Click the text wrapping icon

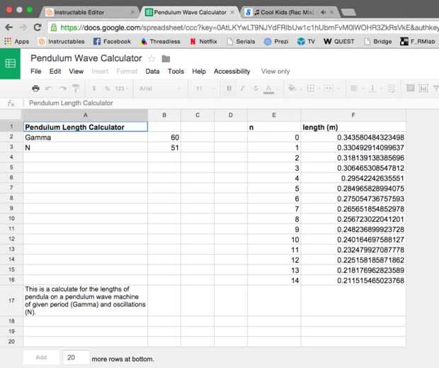tap(392, 89)
